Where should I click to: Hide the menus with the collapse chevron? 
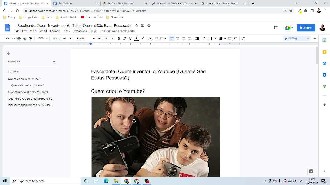[x=315, y=38]
